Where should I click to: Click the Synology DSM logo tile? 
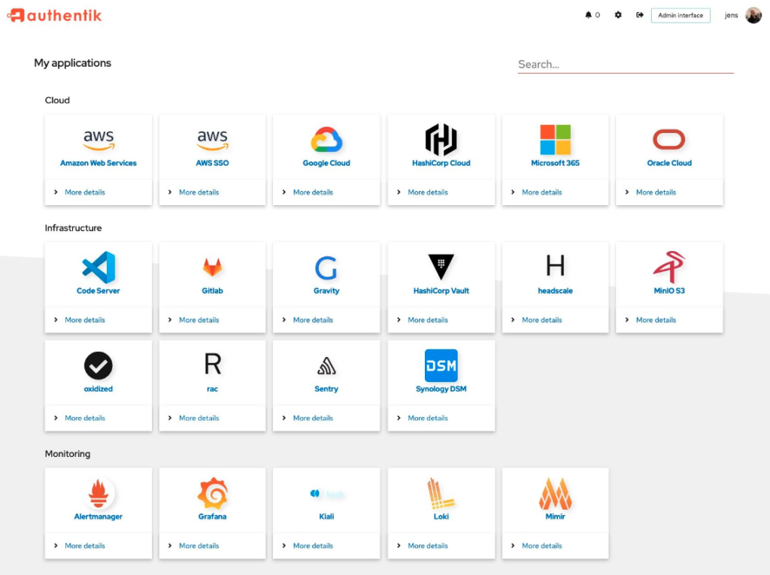pos(441,365)
